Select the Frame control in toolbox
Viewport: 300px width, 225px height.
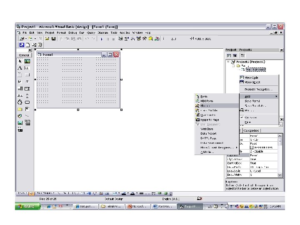(20, 75)
